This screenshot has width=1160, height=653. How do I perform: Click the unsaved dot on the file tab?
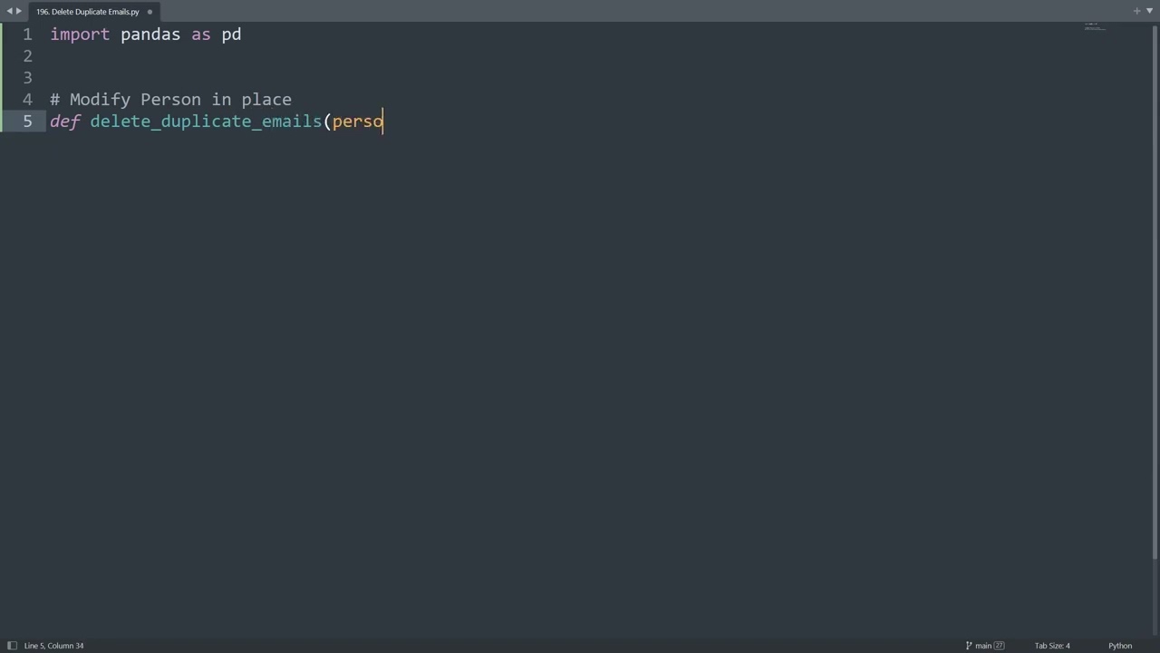click(150, 12)
